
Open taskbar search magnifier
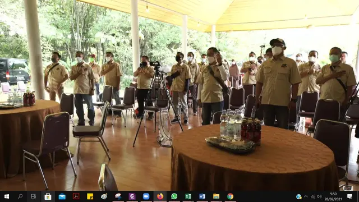(x=20, y=196)
